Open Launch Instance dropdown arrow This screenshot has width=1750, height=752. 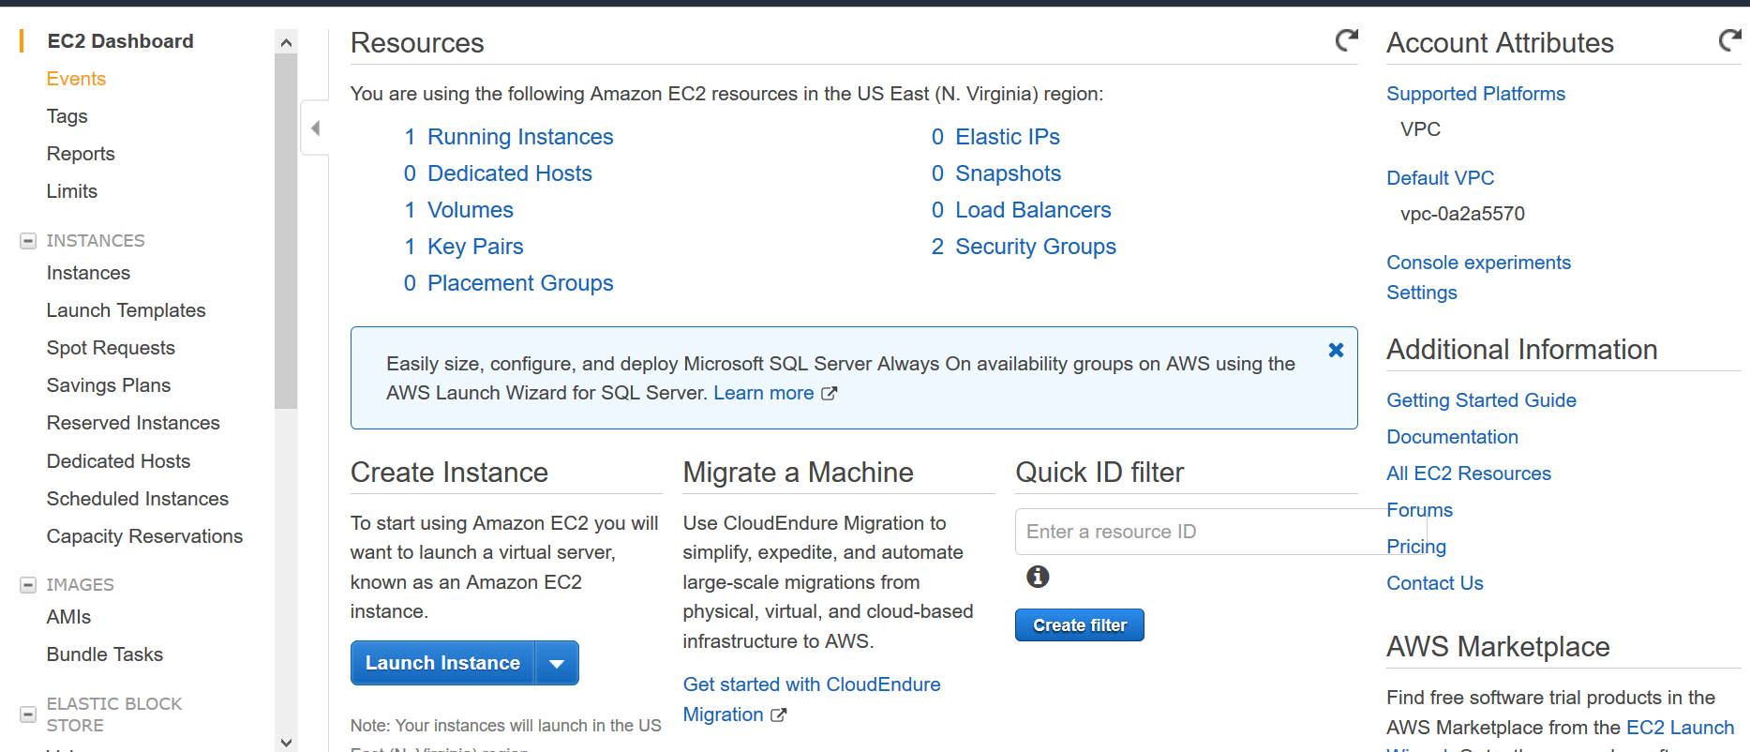coord(557,663)
